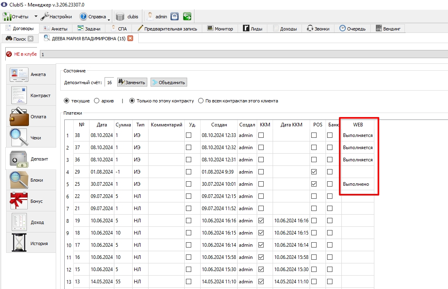The image size is (448, 289).
Task: Click the Депозитный счёт number field
Action: click(109, 83)
